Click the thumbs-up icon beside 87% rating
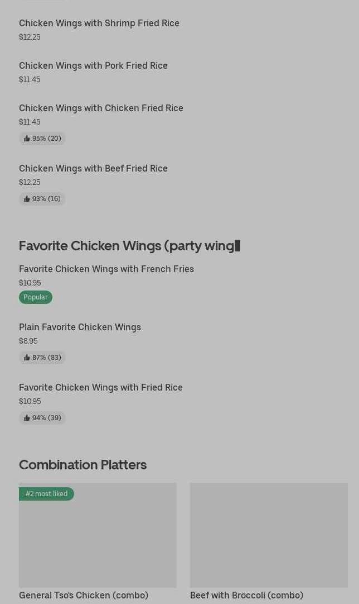 [x=27, y=358]
